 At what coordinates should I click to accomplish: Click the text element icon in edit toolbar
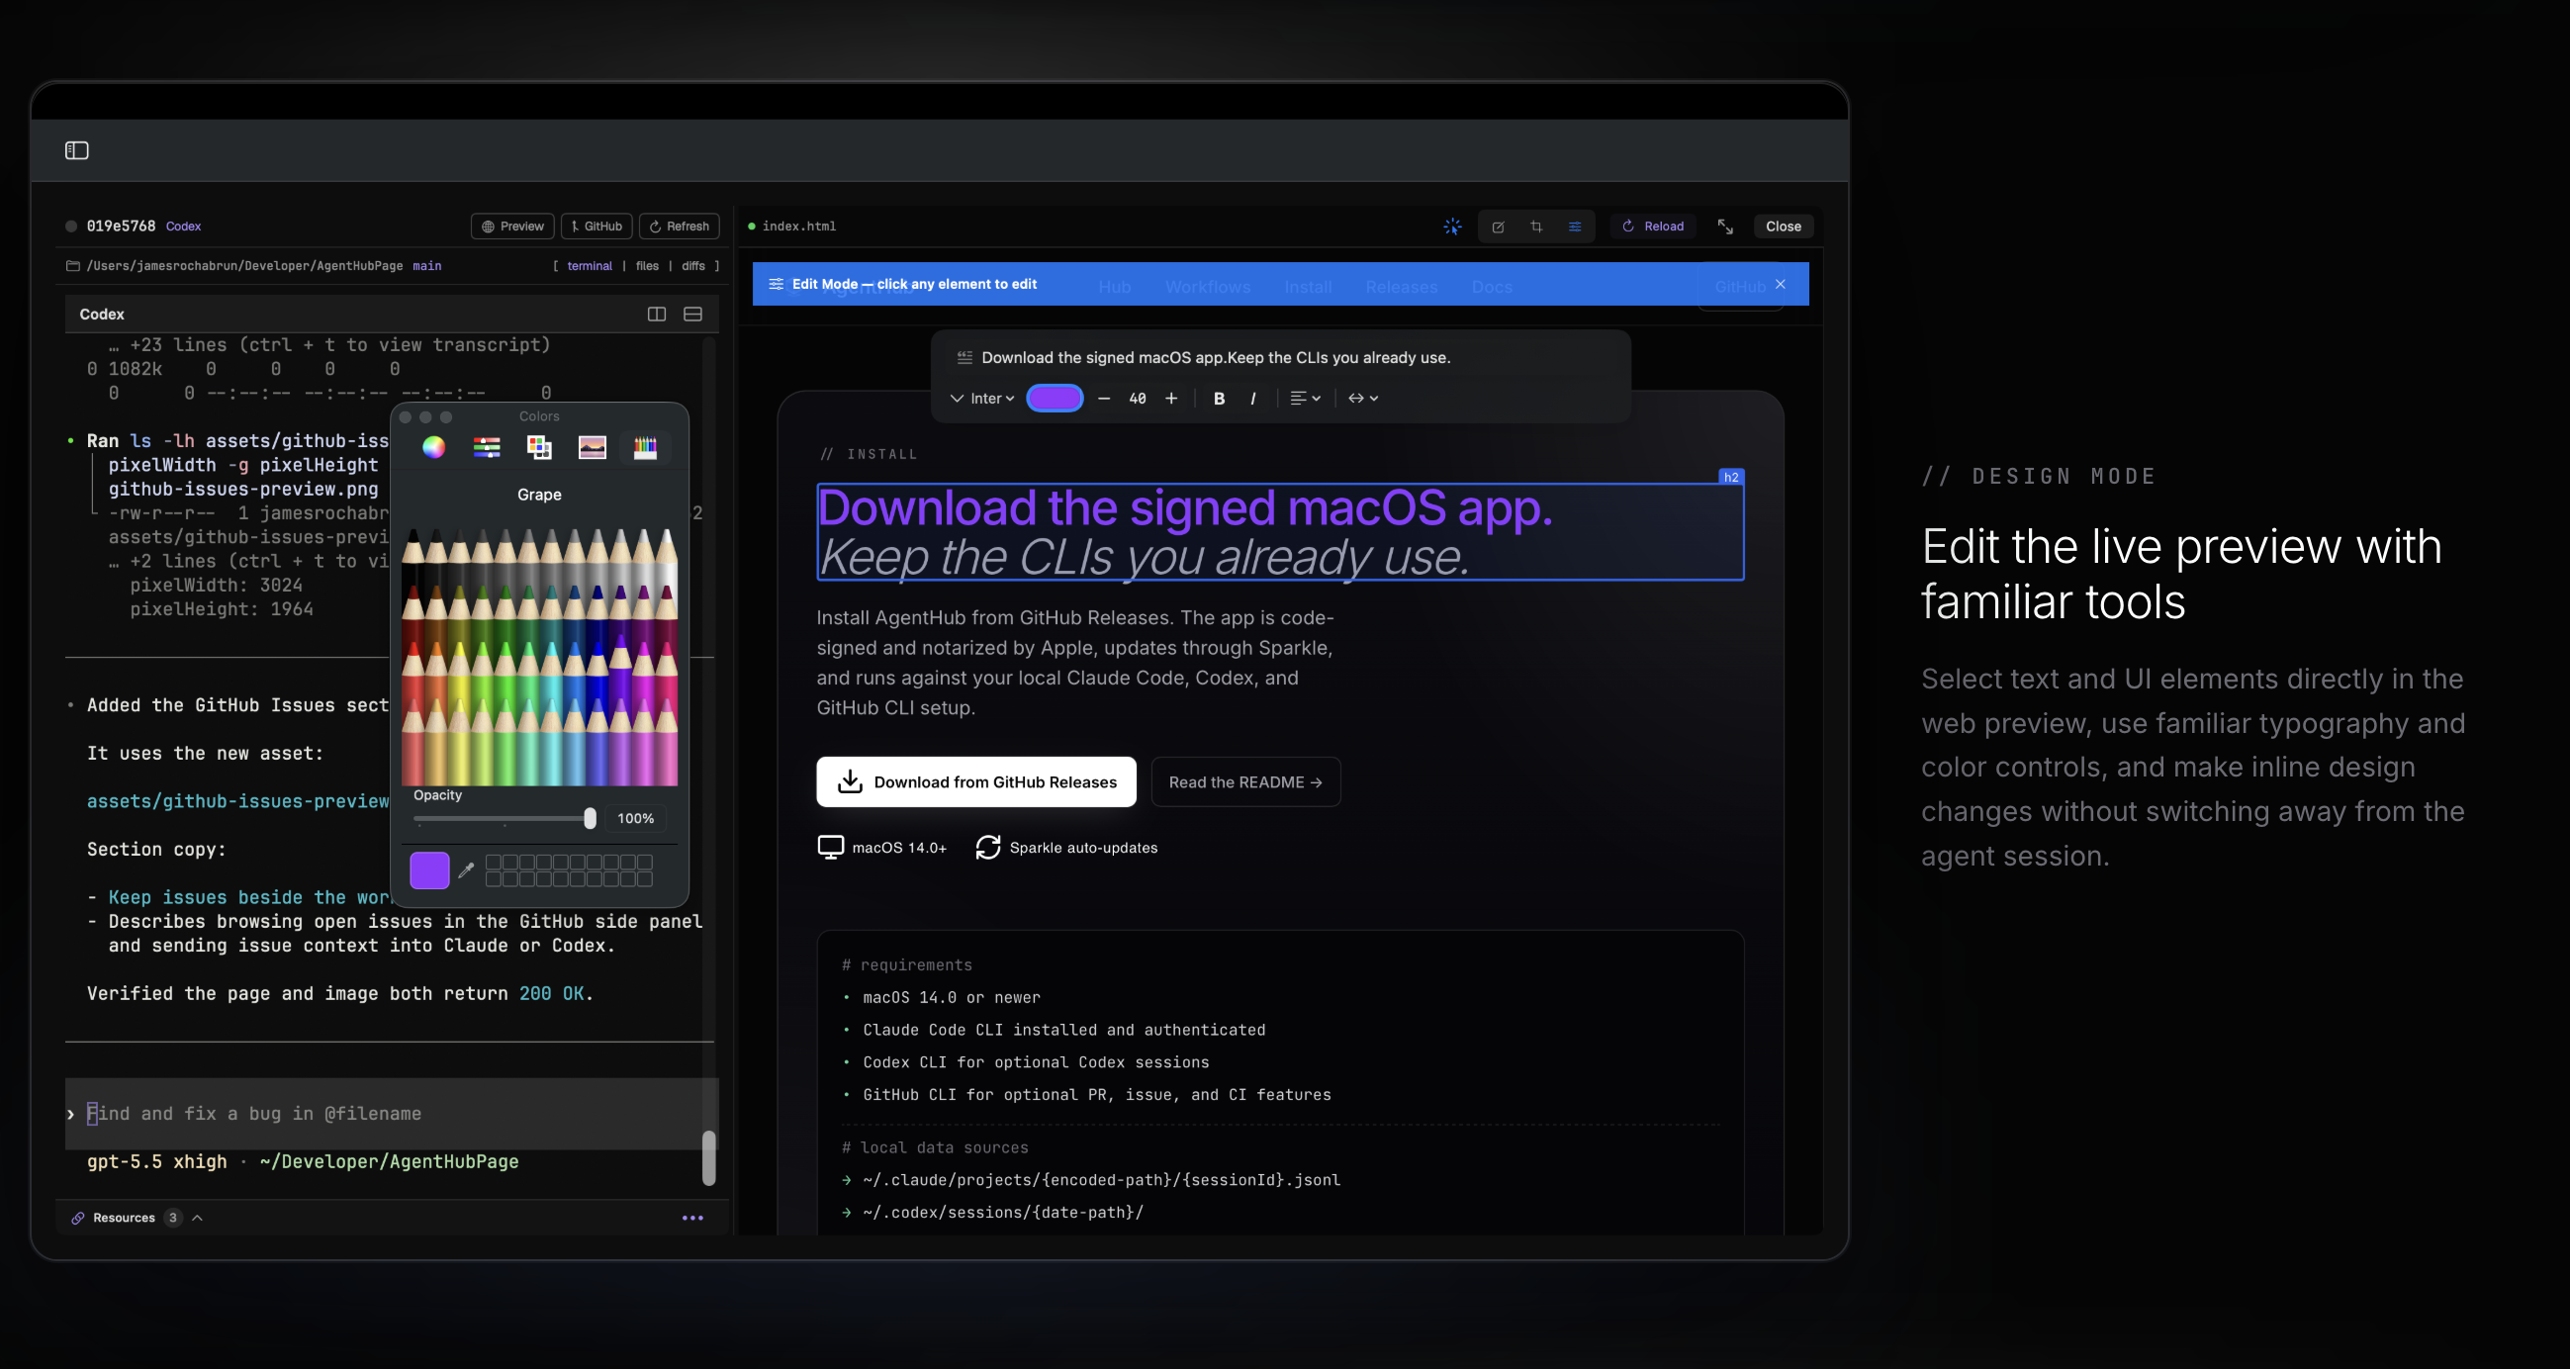pos(964,357)
